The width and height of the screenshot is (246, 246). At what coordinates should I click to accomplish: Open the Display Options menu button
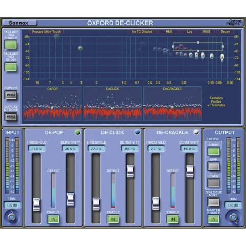pos(11,117)
